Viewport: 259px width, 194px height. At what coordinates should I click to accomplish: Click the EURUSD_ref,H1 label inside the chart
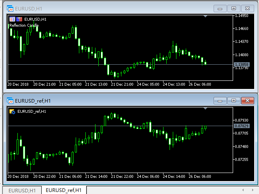pos(32,112)
